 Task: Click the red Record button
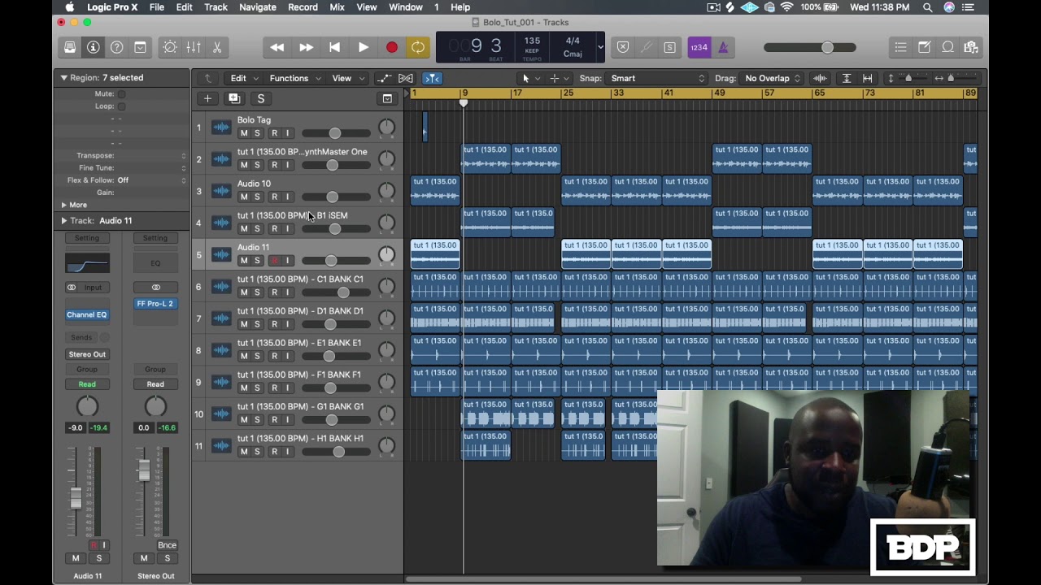click(x=391, y=47)
